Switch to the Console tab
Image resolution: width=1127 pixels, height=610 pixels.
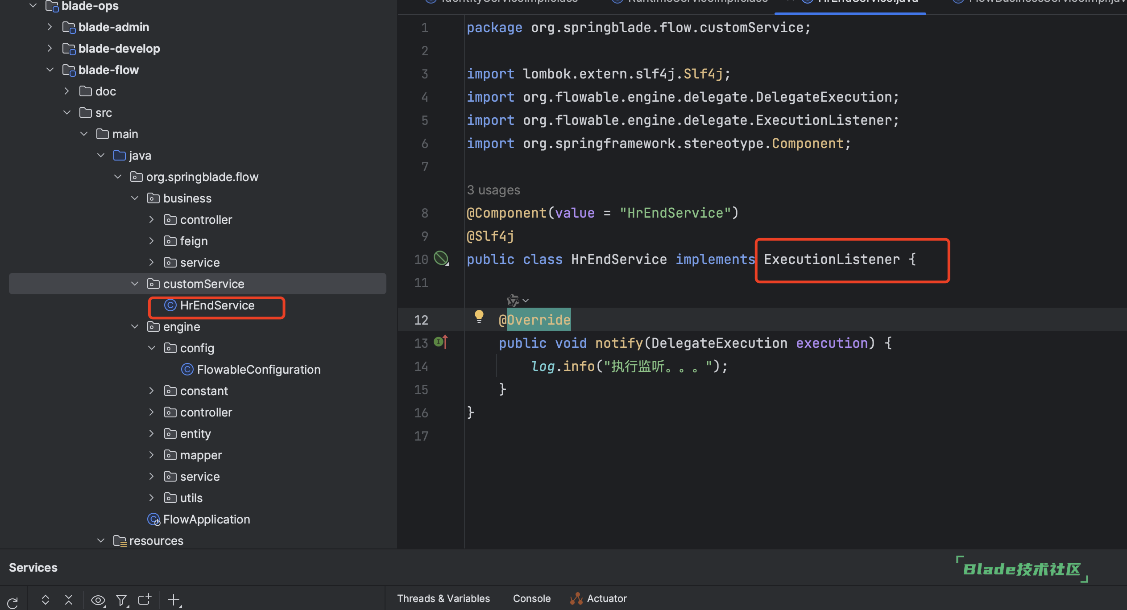pos(532,598)
